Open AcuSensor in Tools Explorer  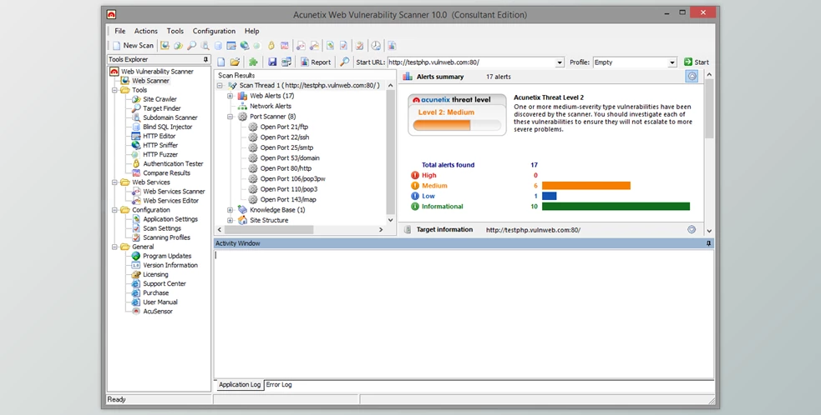158,312
